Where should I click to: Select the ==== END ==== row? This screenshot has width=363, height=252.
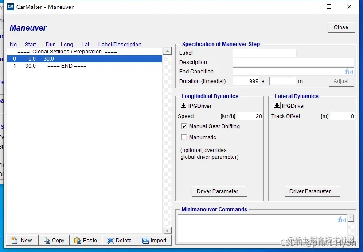point(85,66)
